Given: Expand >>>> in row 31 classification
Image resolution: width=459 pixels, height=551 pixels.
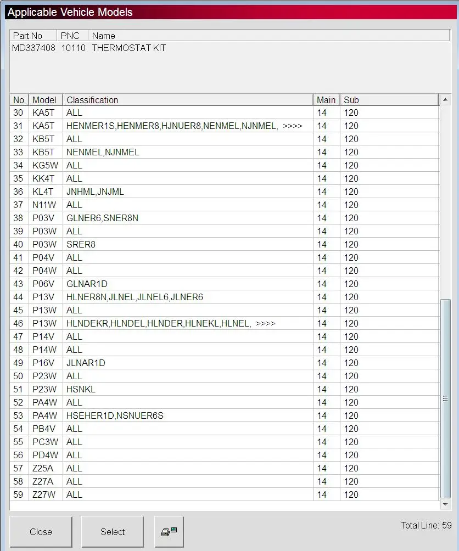Looking at the screenshot, I should coord(293,126).
